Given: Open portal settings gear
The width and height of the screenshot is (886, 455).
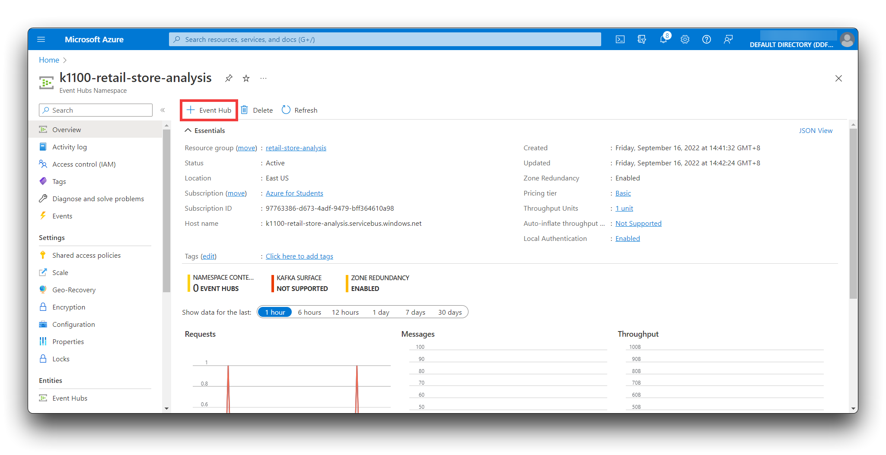Looking at the screenshot, I should pyautogui.click(x=685, y=39).
